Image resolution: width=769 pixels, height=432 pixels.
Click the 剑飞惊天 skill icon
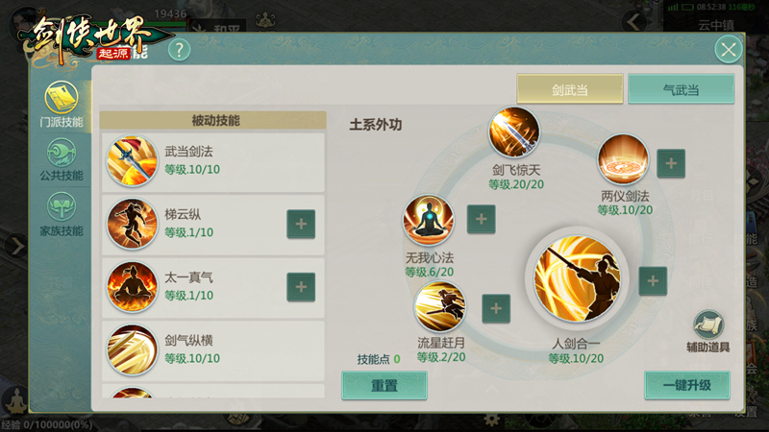coord(514,132)
